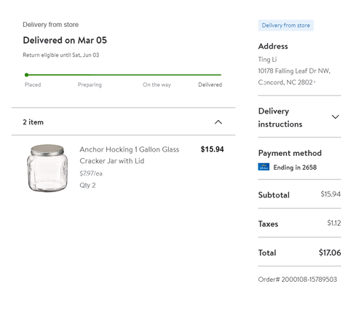Screen dimensions: 364x335
Task: Click Return eligible until Sat, Jun 03
Action: pyautogui.click(x=61, y=55)
